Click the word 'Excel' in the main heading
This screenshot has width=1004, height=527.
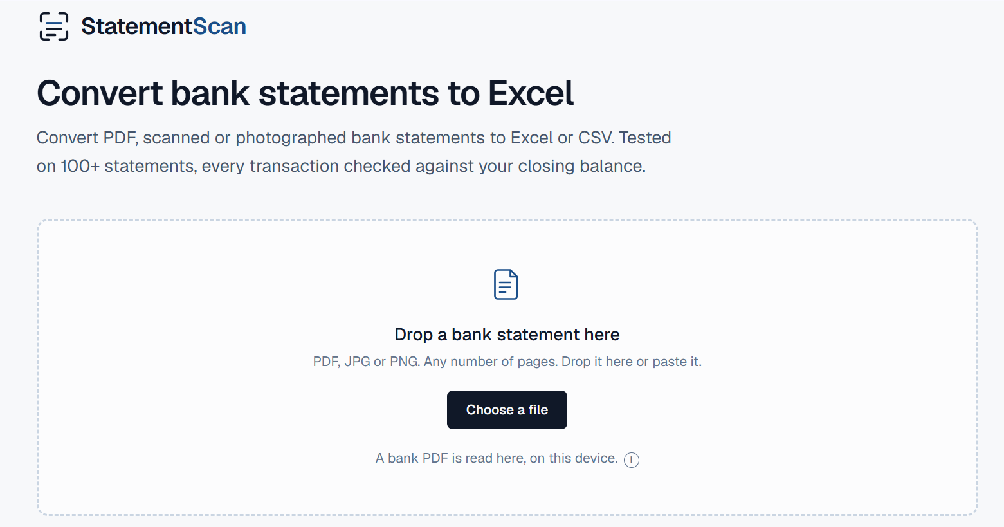pos(531,93)
